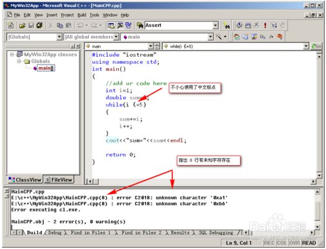The image size is (326, 249).
Task: Switch to the Debug output tab
Action: [x=55, y=232]
